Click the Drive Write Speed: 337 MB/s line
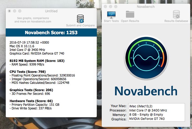Screen dimensions: 192x129 coord(31,108)
